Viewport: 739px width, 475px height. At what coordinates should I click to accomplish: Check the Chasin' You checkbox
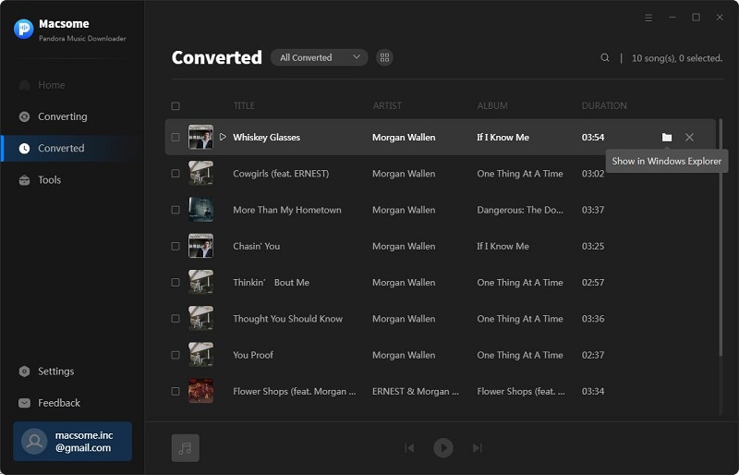pos(176,246)
